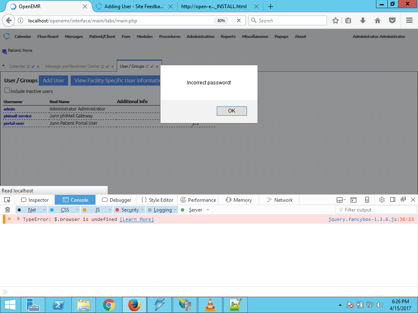Screen dimensions: 418x313
Task: Open the Performance panel
Action: tap(198, 200)
